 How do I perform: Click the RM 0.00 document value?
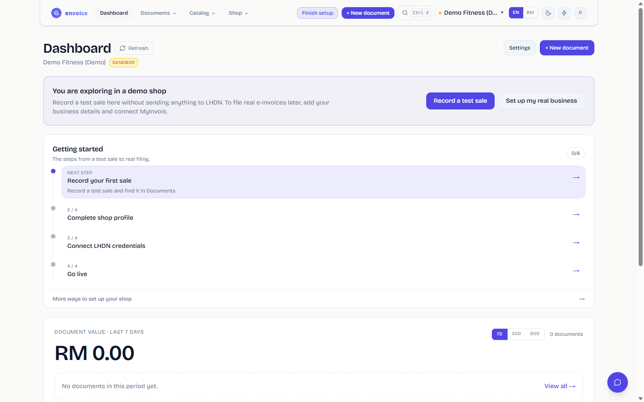point(94,353)
